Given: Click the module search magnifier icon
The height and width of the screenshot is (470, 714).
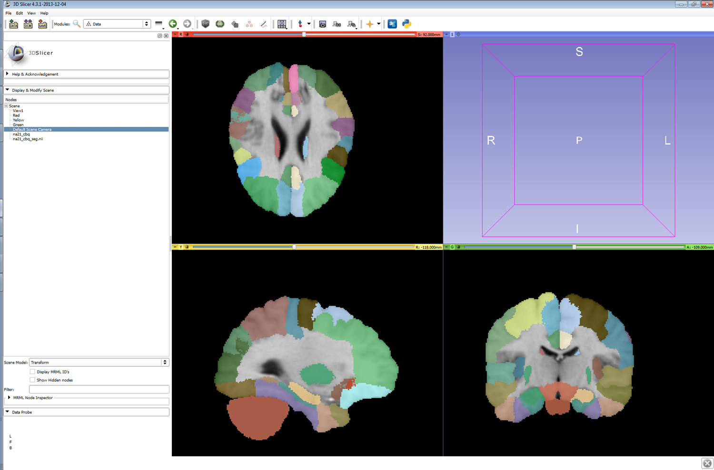Looking at the screenshot, I should [x=77, y=24].
